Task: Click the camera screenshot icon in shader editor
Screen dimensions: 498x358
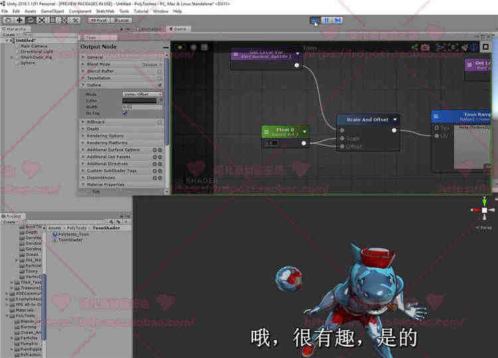Action: point(425,48)
